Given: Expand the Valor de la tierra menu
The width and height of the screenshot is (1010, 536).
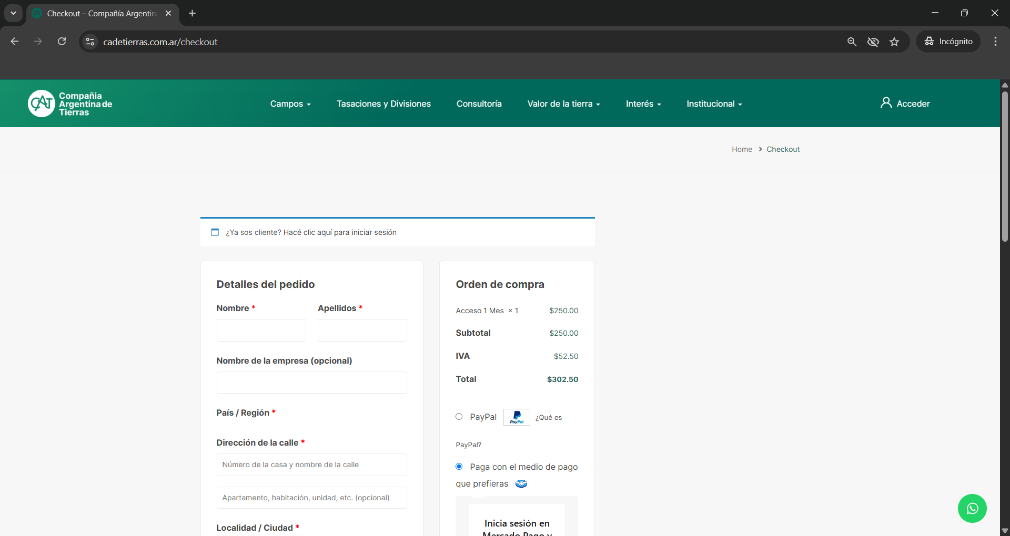Looking at the screenshot, I should pyautogui.click(x=563, y=104).
